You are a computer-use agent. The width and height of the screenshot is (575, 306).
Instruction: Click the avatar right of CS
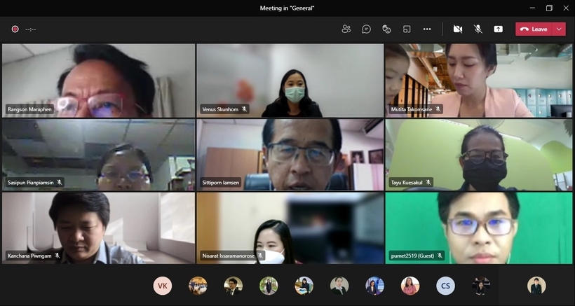[x=481, y=286]
